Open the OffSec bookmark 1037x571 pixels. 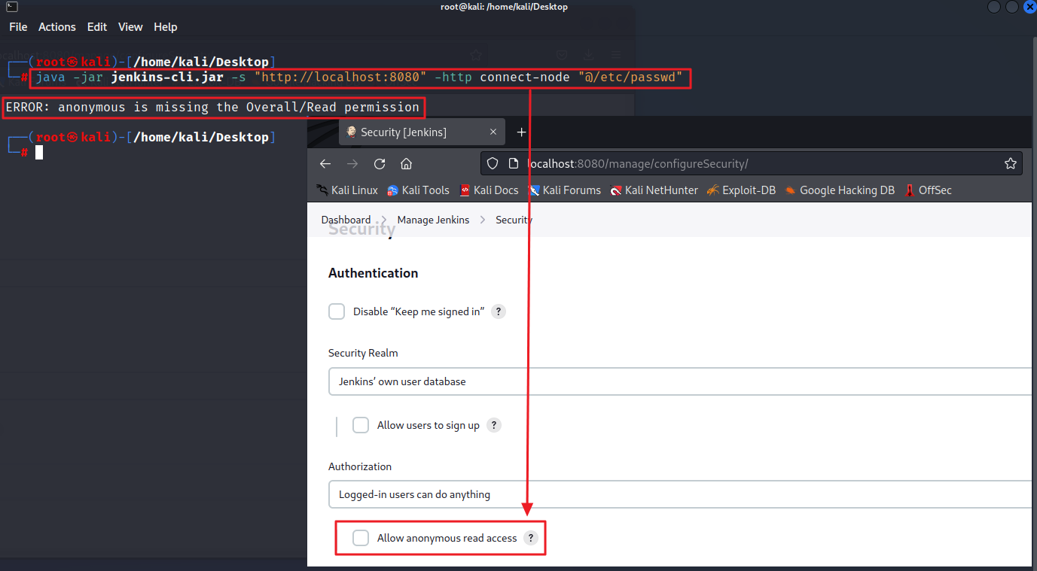pos(928,190)
